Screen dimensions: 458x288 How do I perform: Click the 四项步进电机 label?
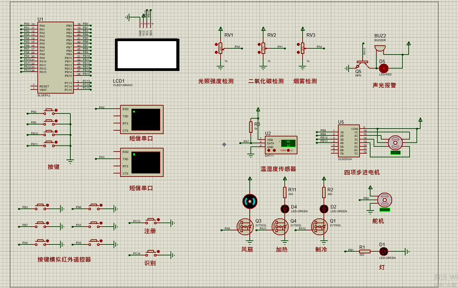[x=362, y=172]
